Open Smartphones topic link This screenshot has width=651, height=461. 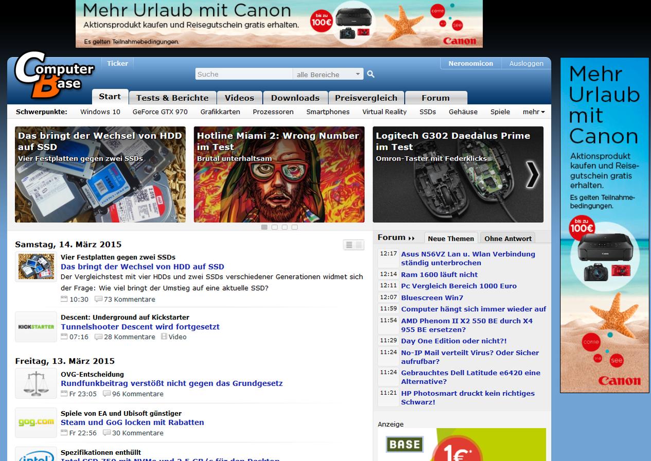click(328, 112)
